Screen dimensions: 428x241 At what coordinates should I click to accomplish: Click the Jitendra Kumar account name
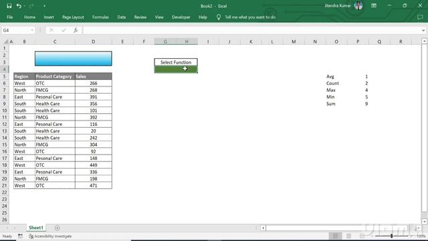coord(337,6)
